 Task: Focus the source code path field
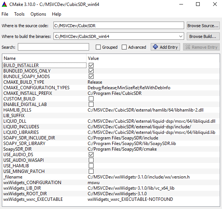point(119,26)
